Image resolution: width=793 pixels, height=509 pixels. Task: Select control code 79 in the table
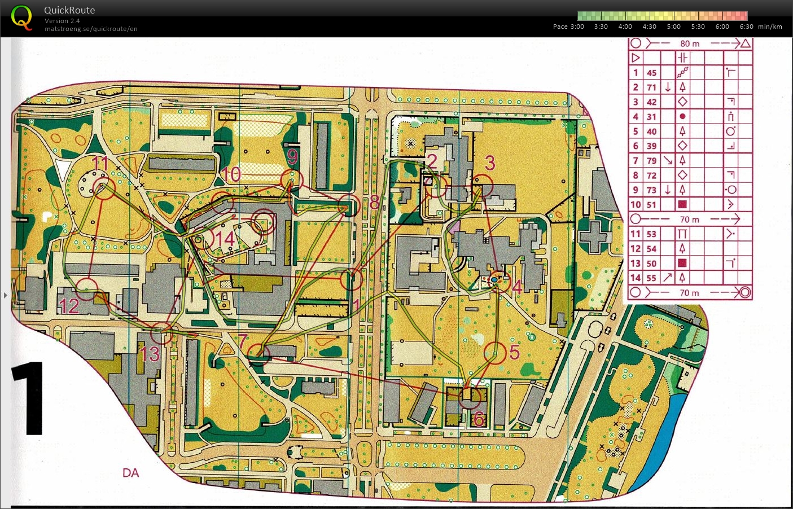pos(651,161)
